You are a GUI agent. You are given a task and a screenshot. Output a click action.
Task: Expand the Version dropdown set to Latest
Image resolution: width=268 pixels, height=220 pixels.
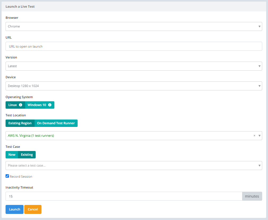pyautogui.click(x=134, y=66)
